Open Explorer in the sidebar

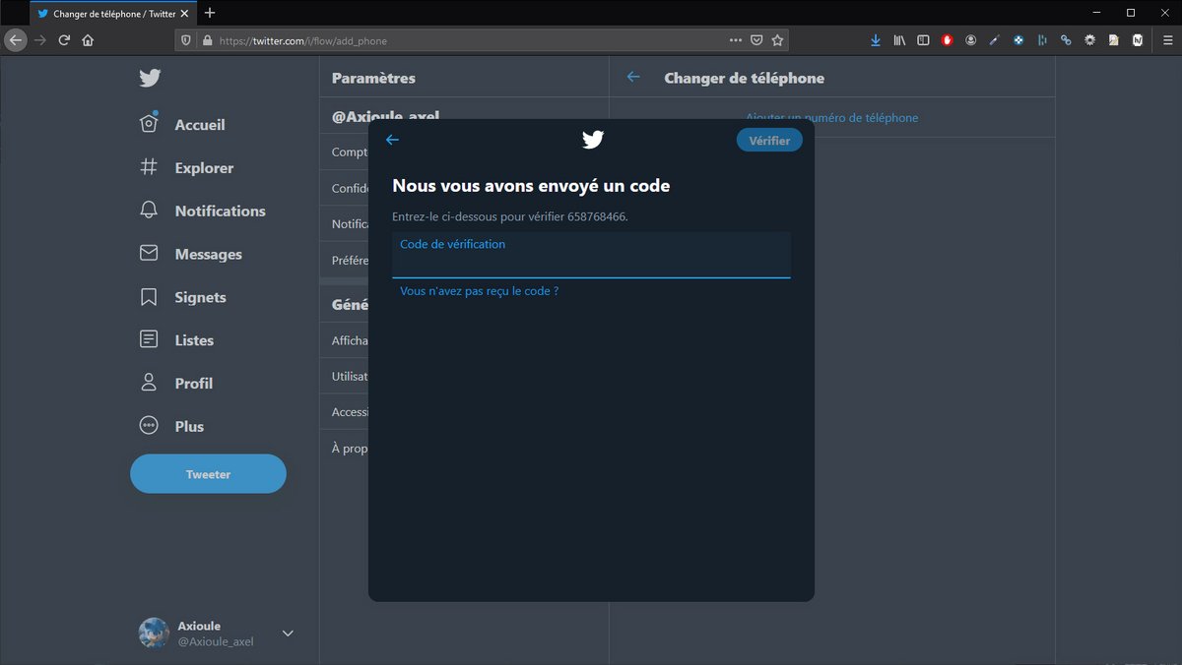204,168
